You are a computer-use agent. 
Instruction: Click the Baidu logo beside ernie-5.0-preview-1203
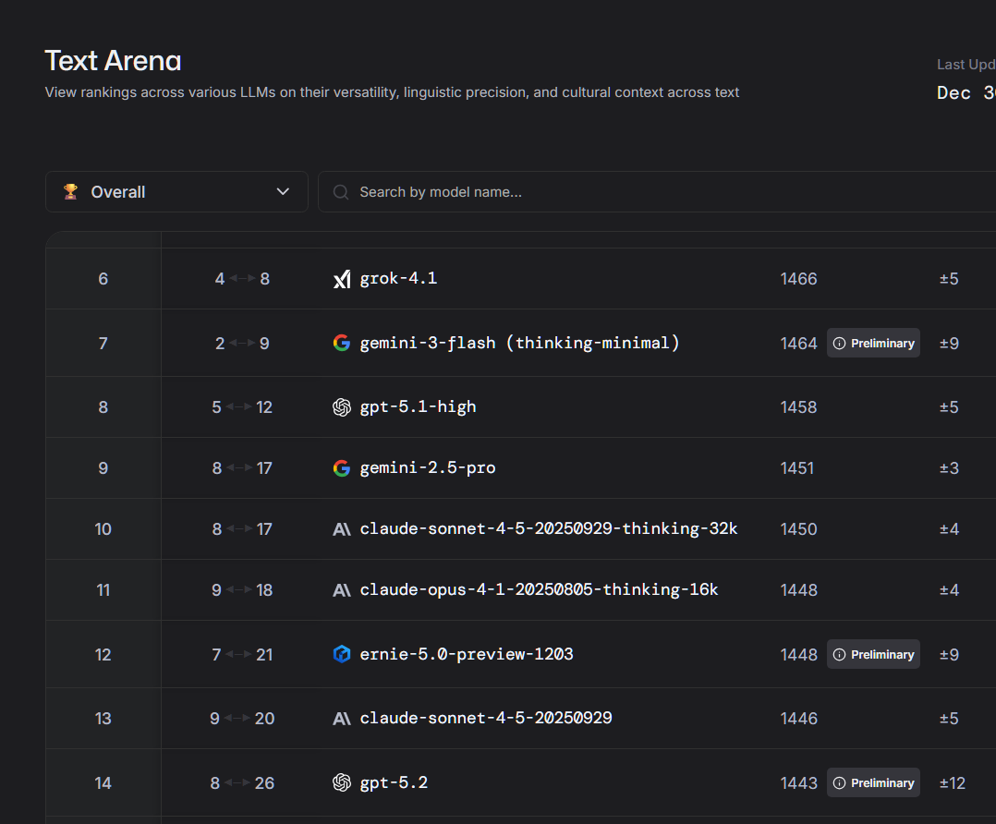pos(342,655)
